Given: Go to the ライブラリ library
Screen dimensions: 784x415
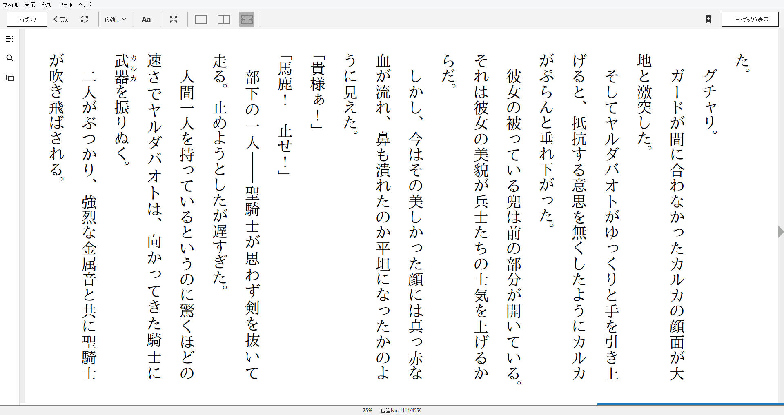Looking at the screenshot, I should point(27,19).
